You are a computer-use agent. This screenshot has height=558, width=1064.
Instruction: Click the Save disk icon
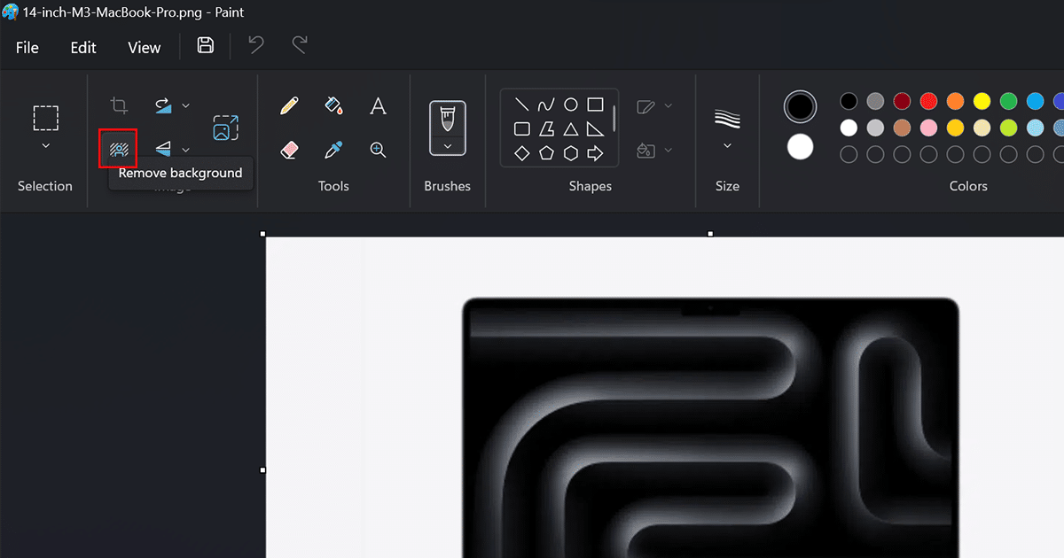pyautogui.click(x=205, y=46)
